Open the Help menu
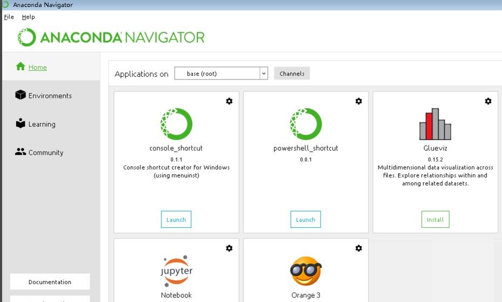Image resolution: width=502 pixels, height=302 pixels. 28,17
